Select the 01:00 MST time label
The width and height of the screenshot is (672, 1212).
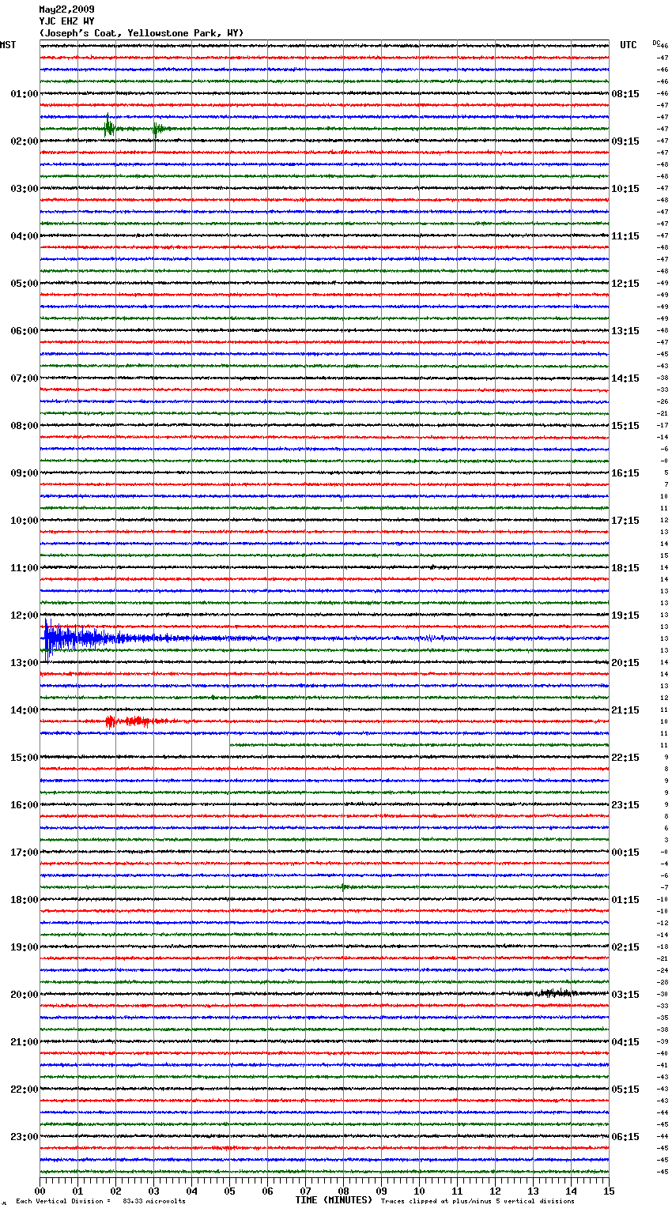25,94
